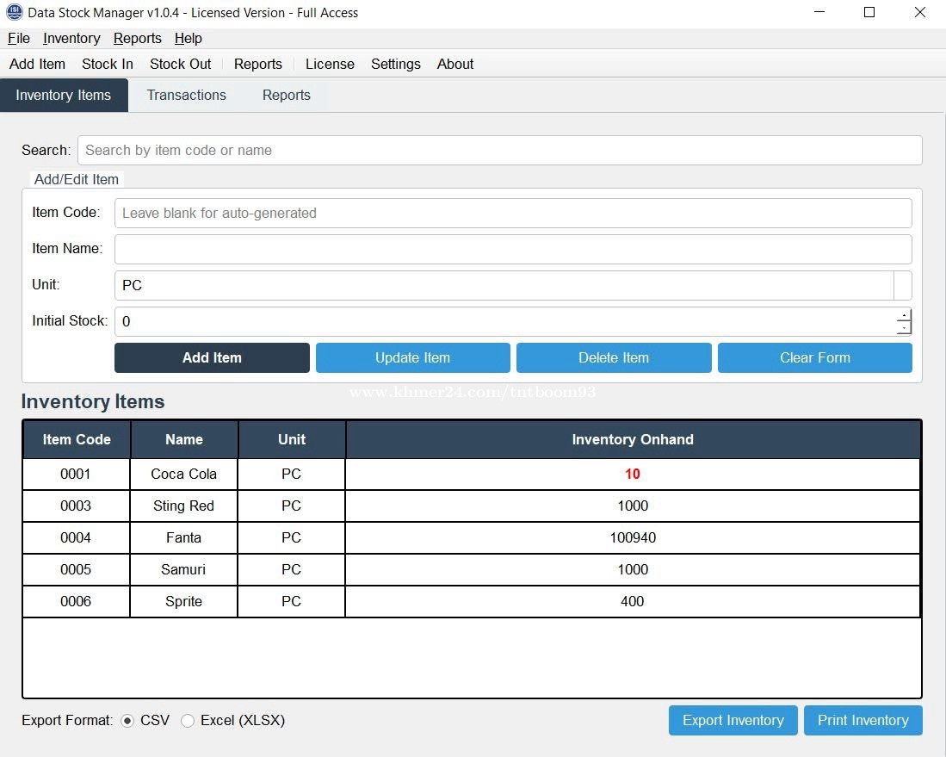946x757 pixels.
Task: Click the red onhand value 10
Action: [x=633, y=474]
